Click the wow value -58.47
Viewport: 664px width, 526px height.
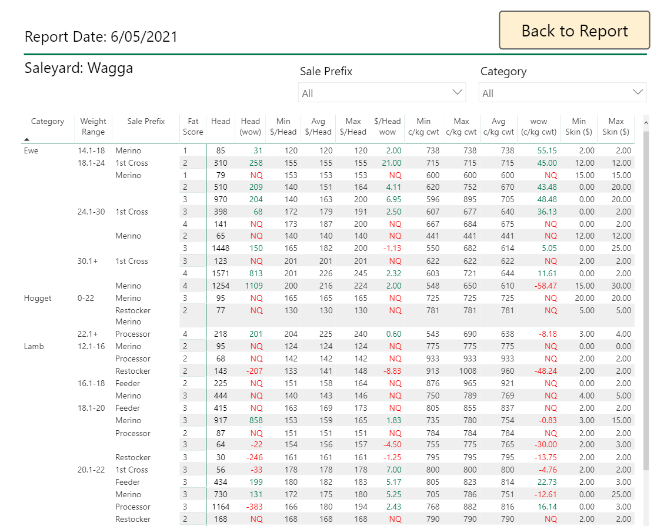545,286
